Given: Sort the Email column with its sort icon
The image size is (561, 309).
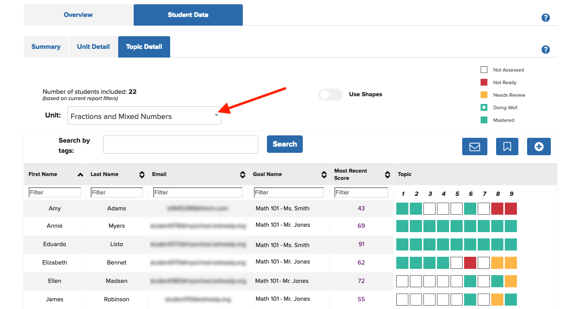Looking at the screenshot, I should coord(242,174).
